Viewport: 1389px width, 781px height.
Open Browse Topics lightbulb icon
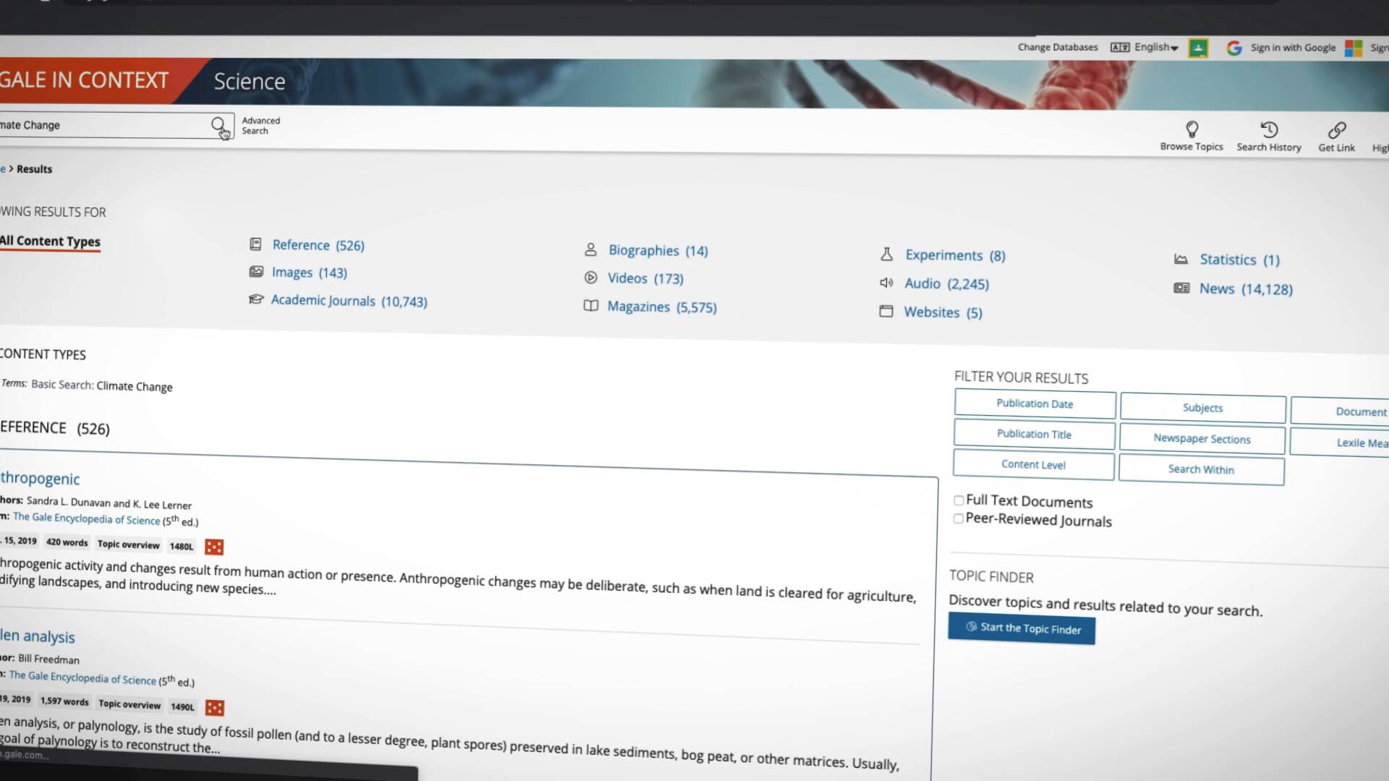1192,129
